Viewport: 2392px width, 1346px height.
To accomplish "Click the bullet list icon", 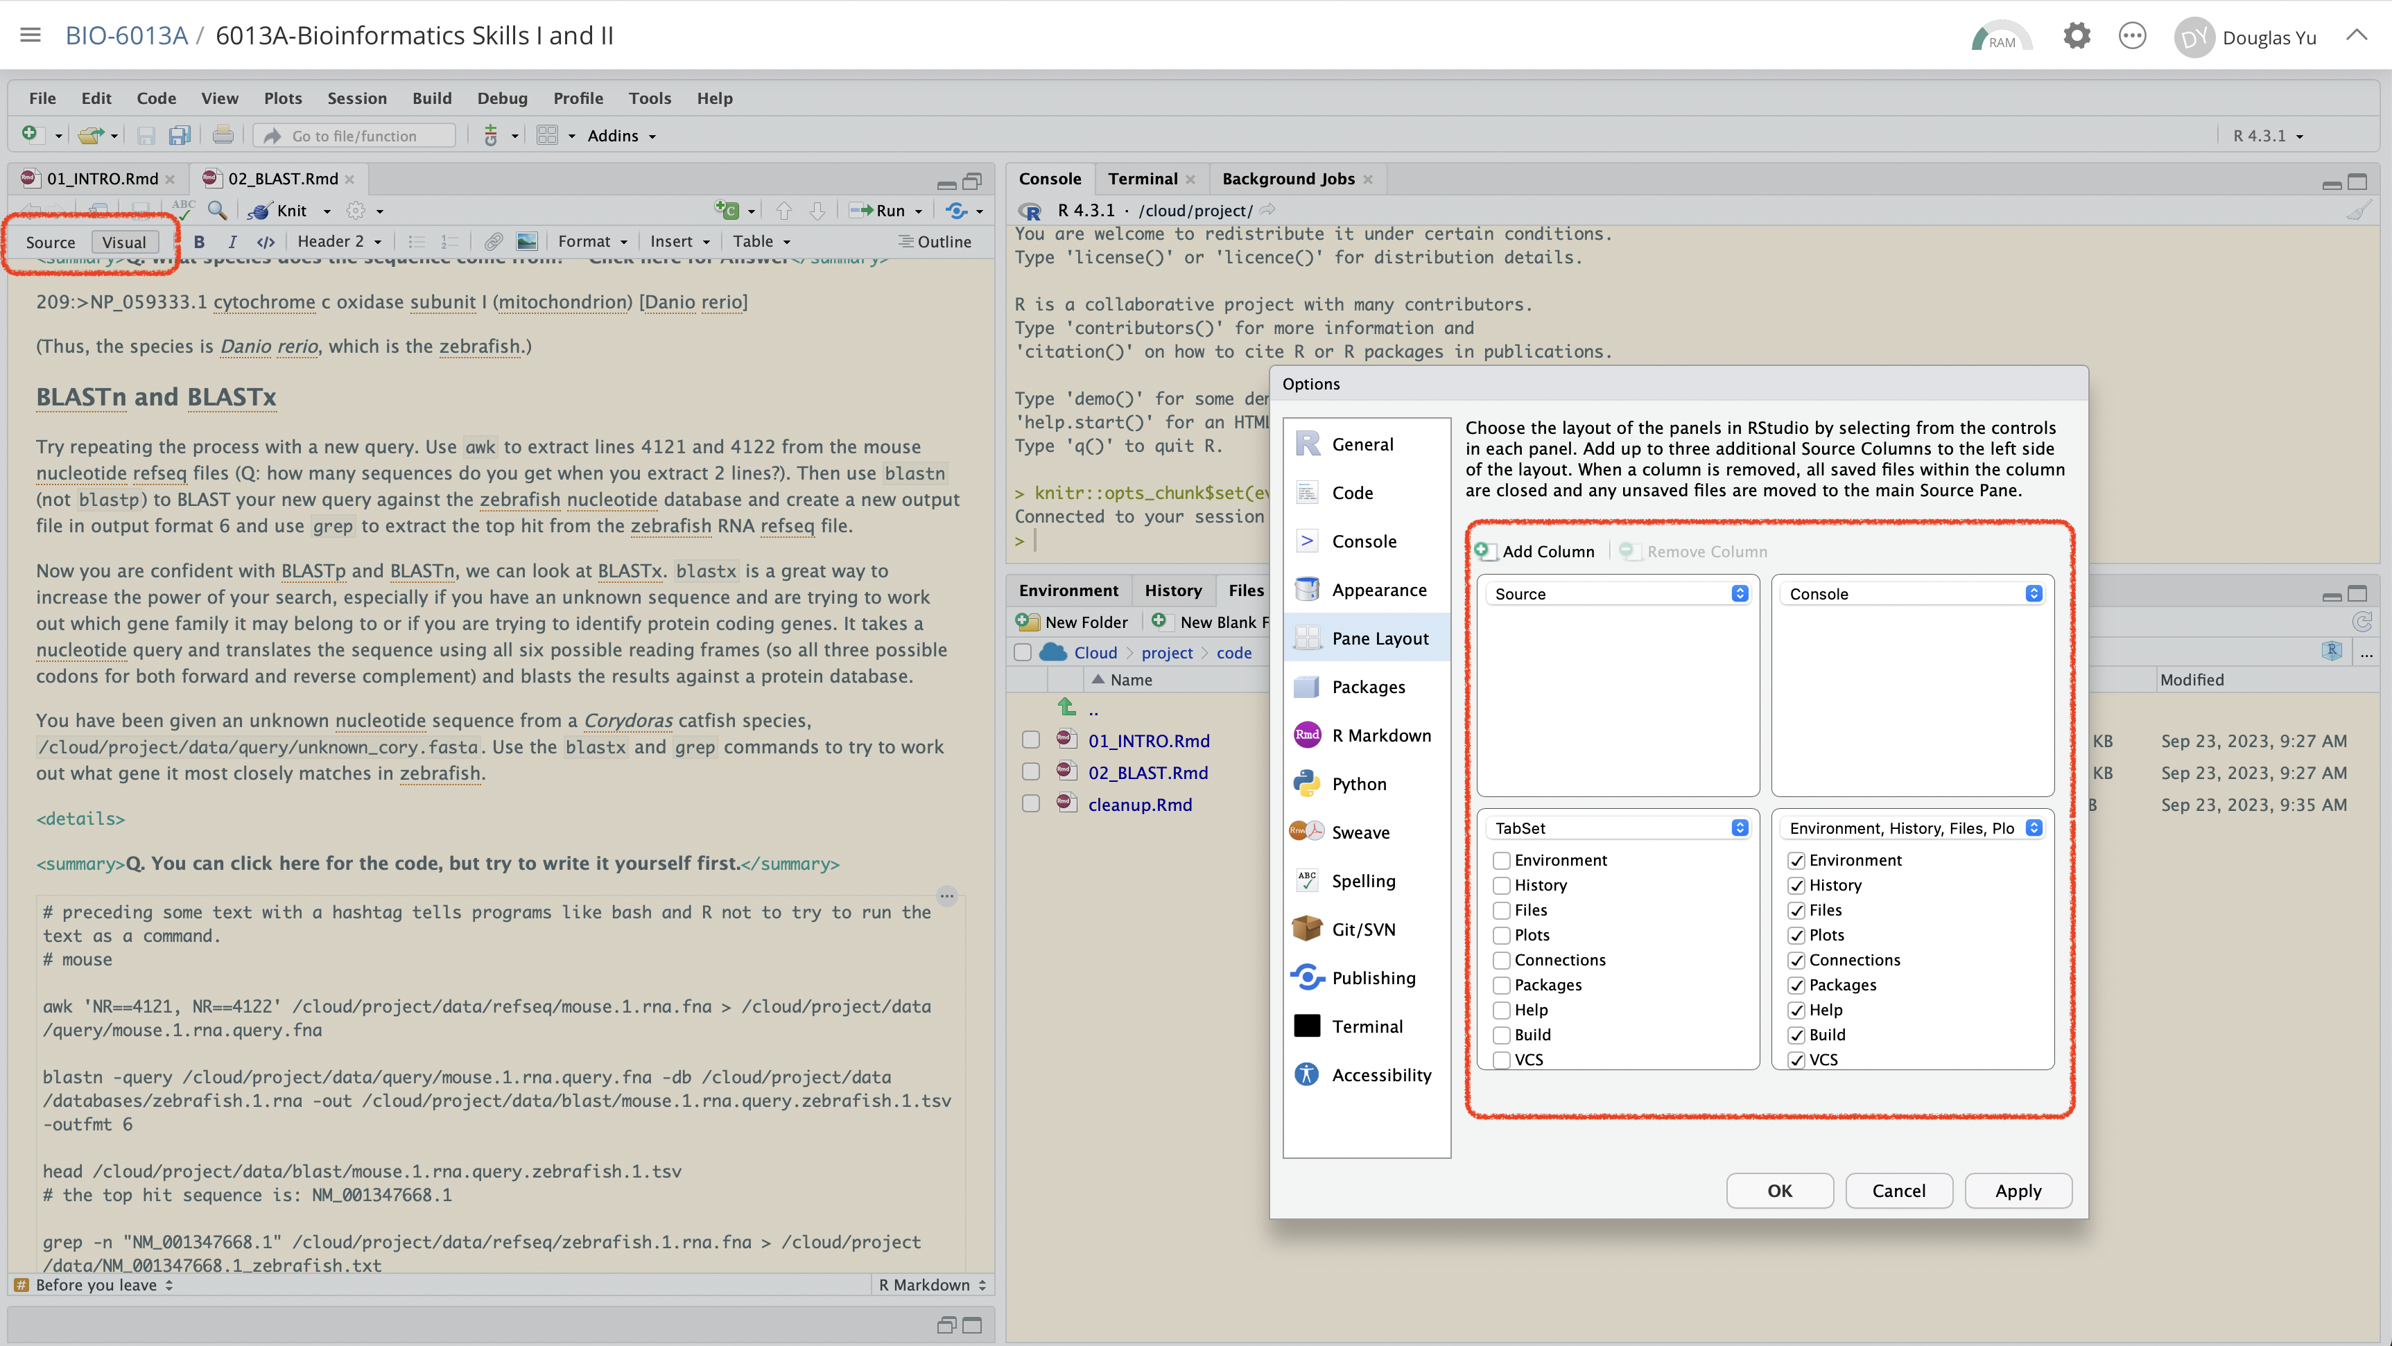I will [416, 241].
